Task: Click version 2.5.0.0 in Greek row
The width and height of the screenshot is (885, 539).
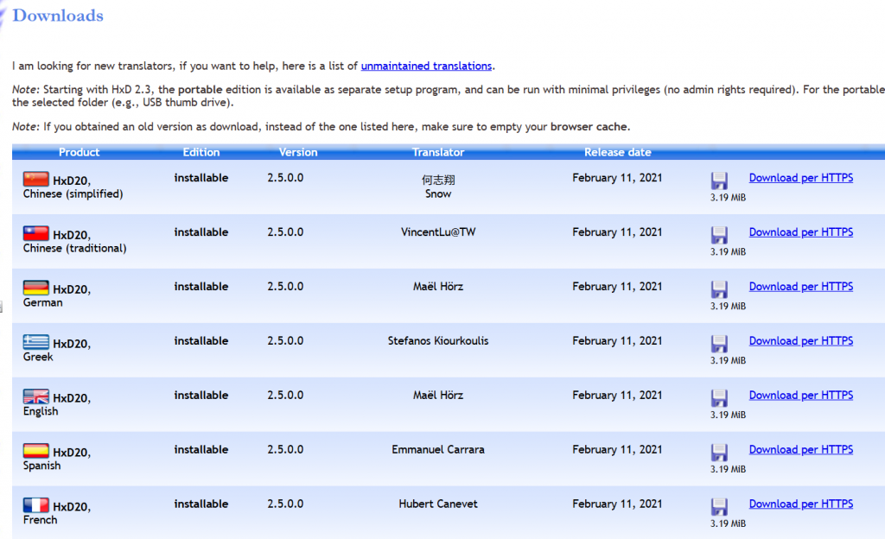Action: (285, 340)
